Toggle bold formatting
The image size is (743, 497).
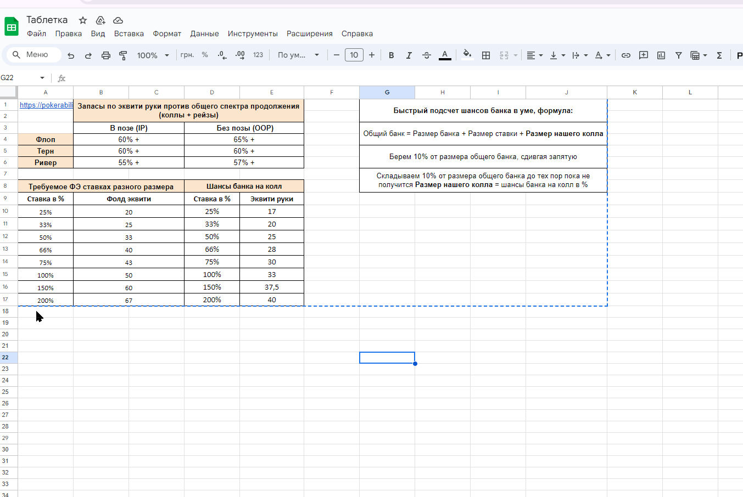pos(392,55)
